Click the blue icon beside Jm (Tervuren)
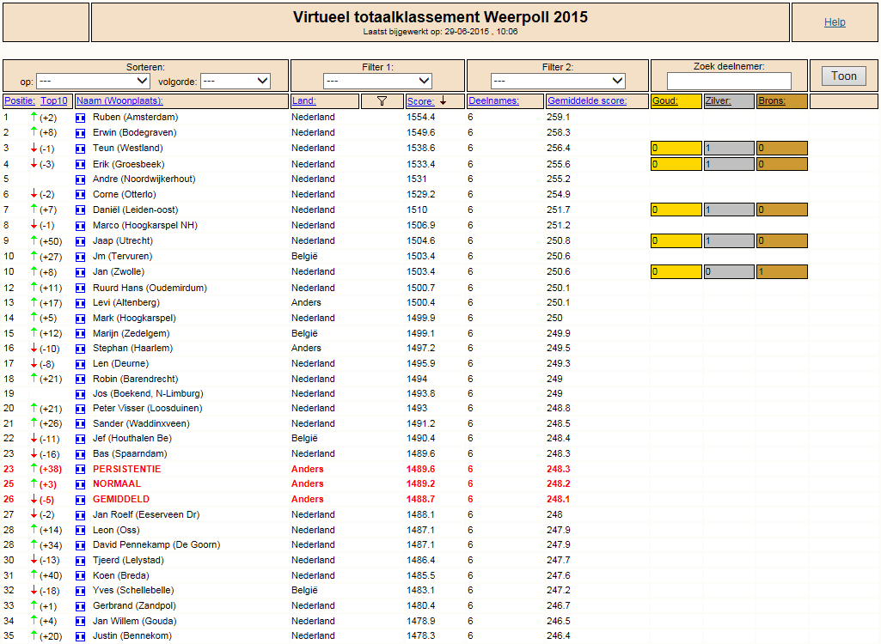The width and height of the screenshot is (881, 644). tap(80, 257)
